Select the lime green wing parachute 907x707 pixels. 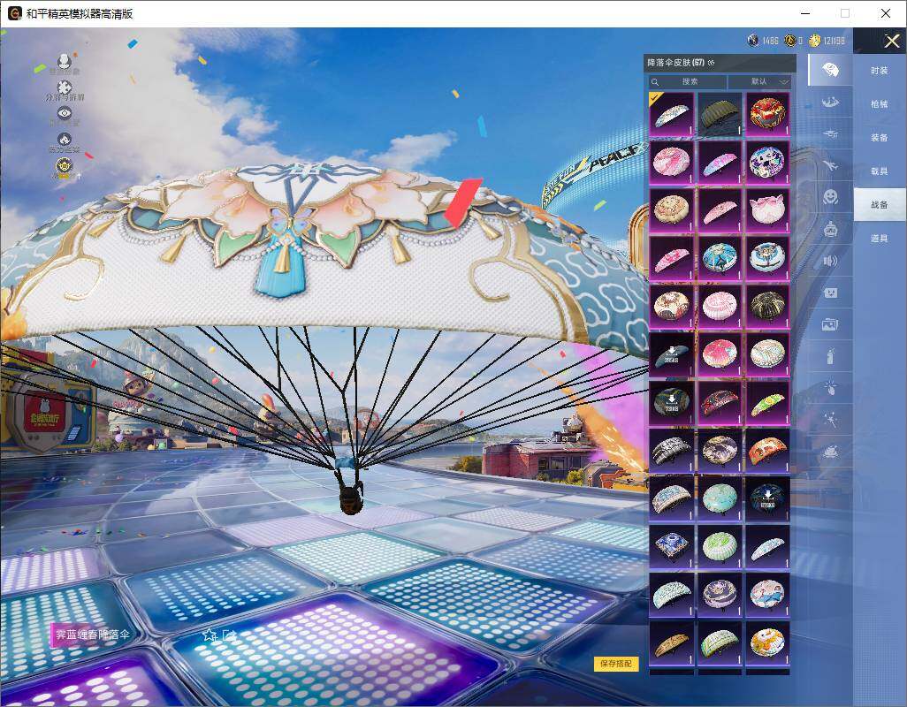(x=767, y=402)
